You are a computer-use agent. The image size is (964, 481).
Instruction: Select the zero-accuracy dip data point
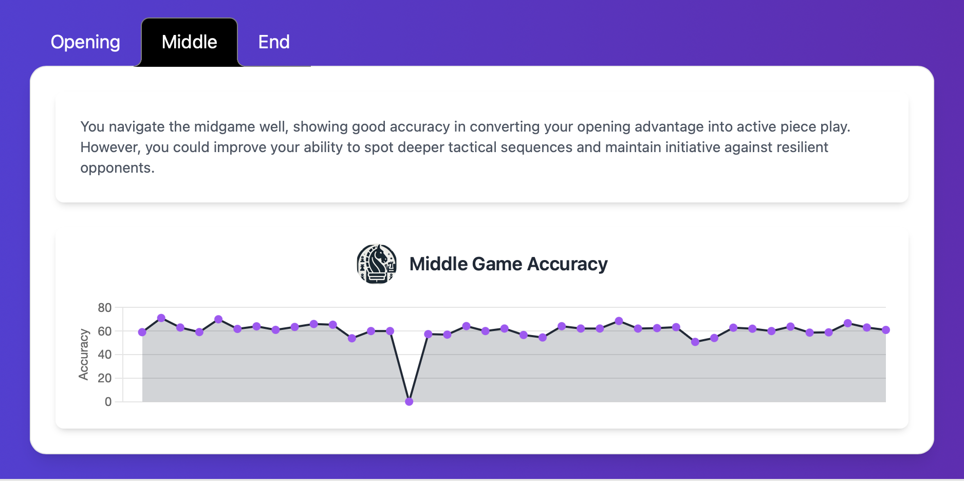click(409, 401)
